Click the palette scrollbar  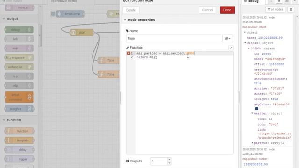coord(40,35)
